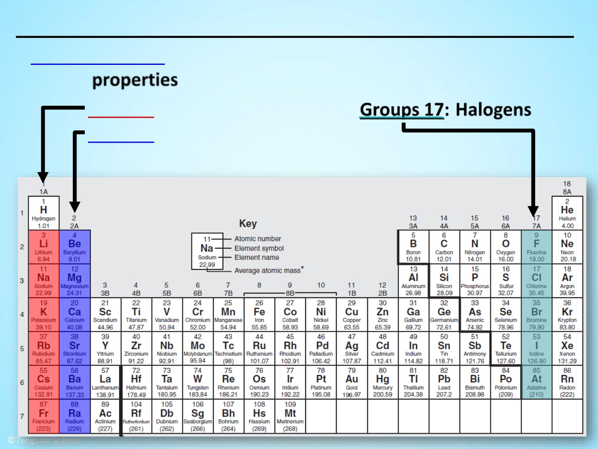Click the Arsenic element cell
The height and width of the screenshot is (449, 598).
tap(475, 315)
